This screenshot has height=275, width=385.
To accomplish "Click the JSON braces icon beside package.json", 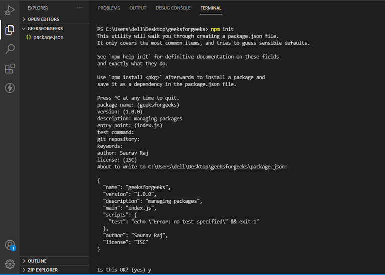I will (x=29, y=37).
